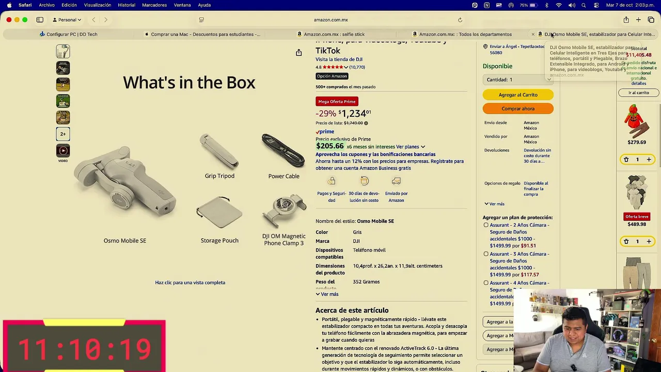Open Spotlight search icon in menu bar
Viewport: 661px width, 372px height.
tap(584, 5)
